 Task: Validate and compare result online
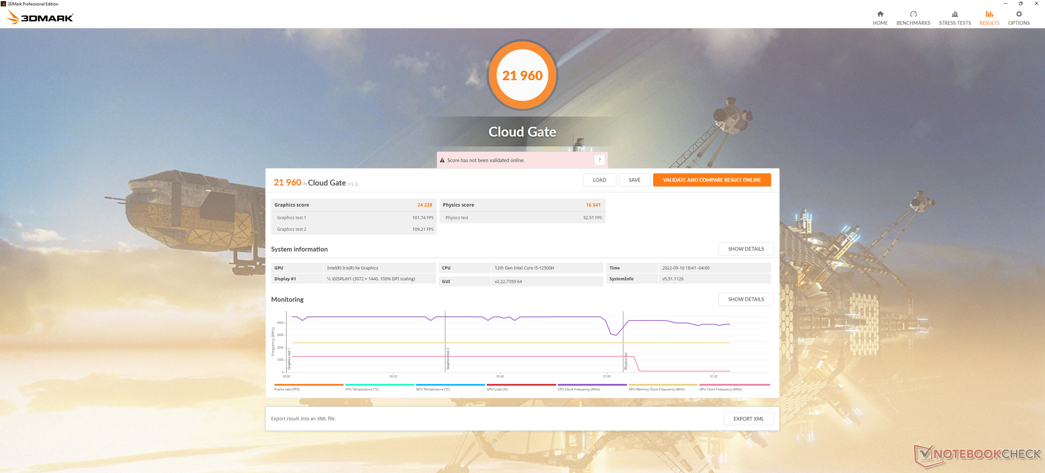click(x=712, y=180)
